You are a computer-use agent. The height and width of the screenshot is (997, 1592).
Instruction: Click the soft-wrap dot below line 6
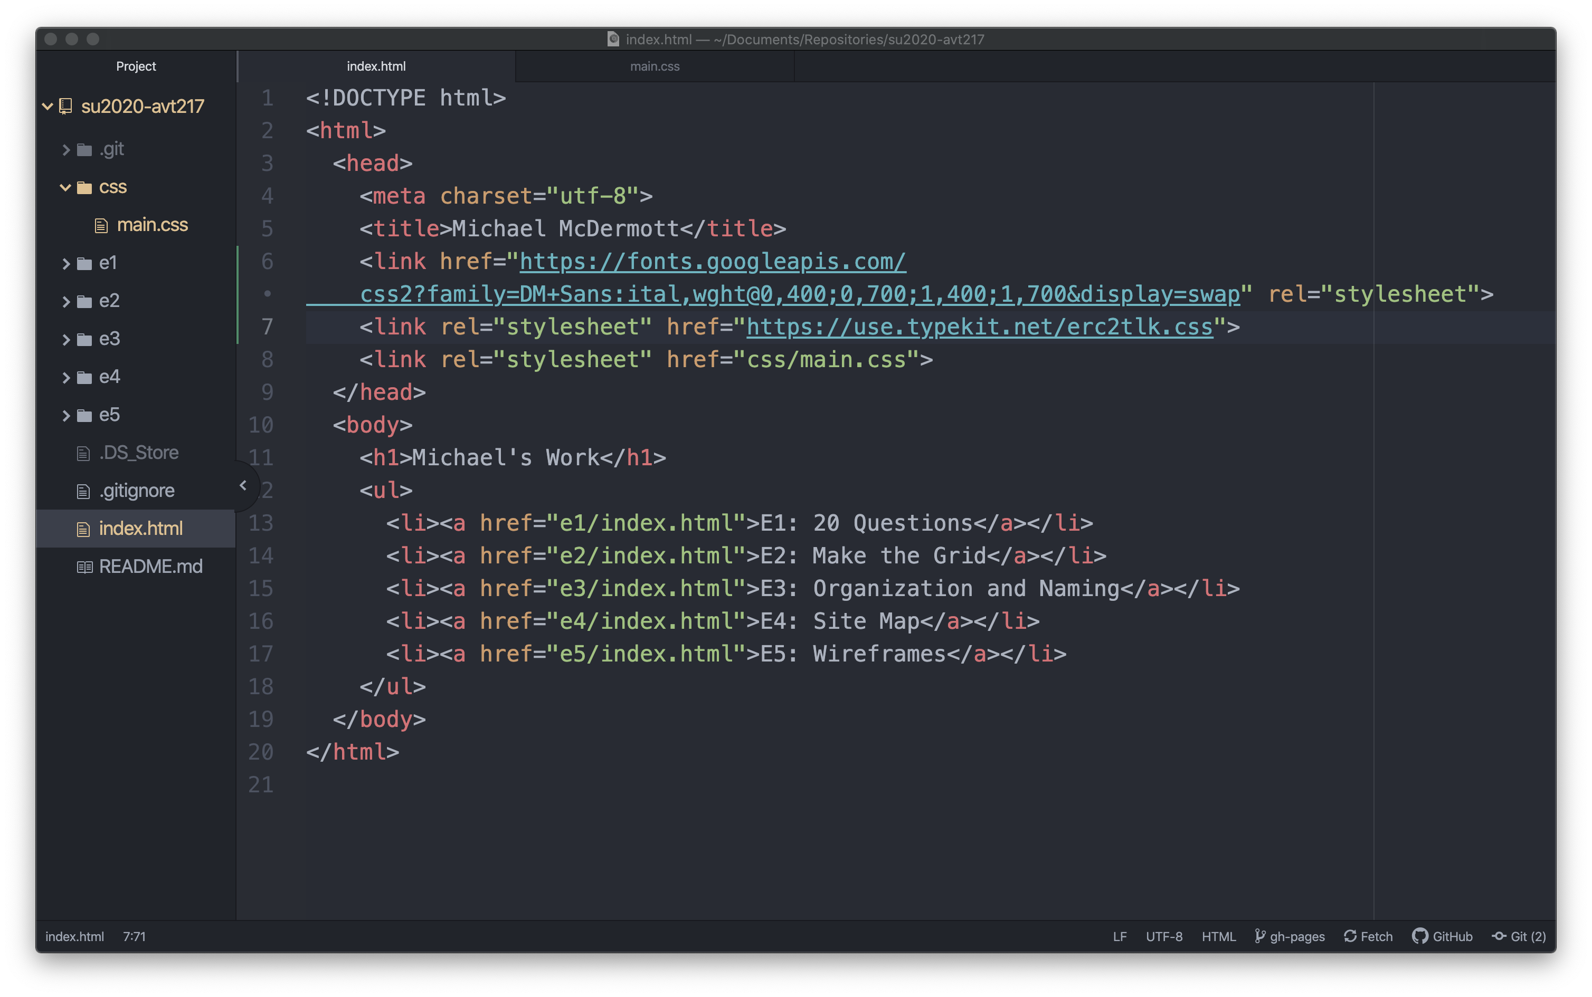pos(267,293)
